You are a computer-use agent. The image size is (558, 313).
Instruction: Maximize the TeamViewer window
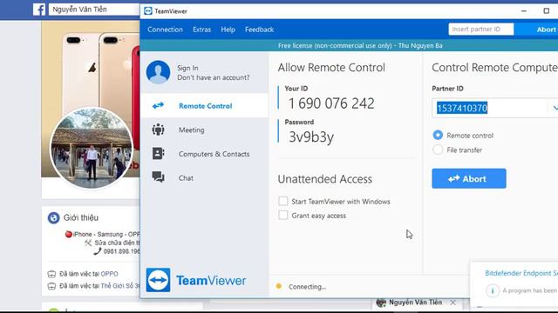pyautogui.click(x=547, y=11)
